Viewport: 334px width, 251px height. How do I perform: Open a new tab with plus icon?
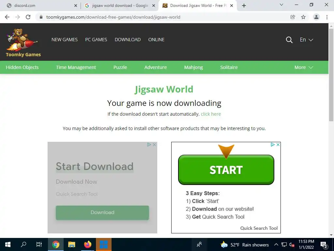pos(244,6)
